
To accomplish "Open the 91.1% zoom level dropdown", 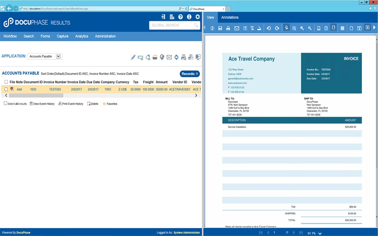I will click(320, 233).
